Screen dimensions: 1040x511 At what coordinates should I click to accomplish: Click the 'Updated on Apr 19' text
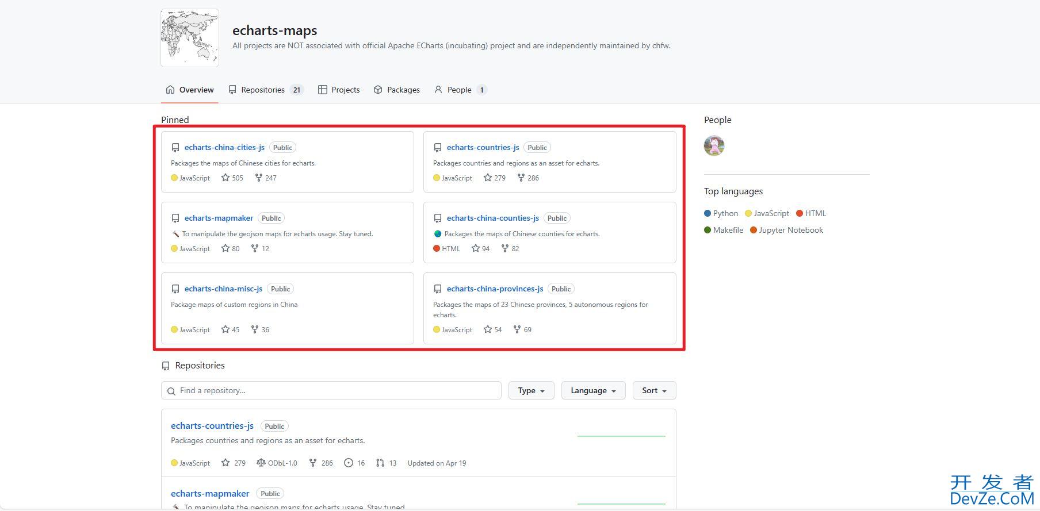point(437,463)
